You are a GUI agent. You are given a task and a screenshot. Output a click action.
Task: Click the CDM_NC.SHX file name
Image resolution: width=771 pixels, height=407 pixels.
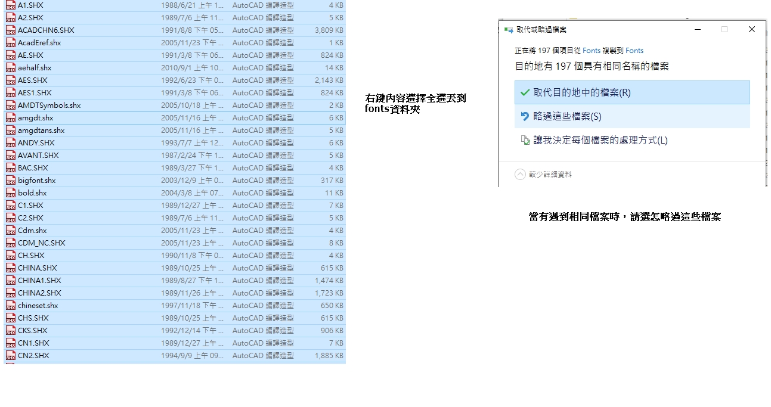click(41, 243)
